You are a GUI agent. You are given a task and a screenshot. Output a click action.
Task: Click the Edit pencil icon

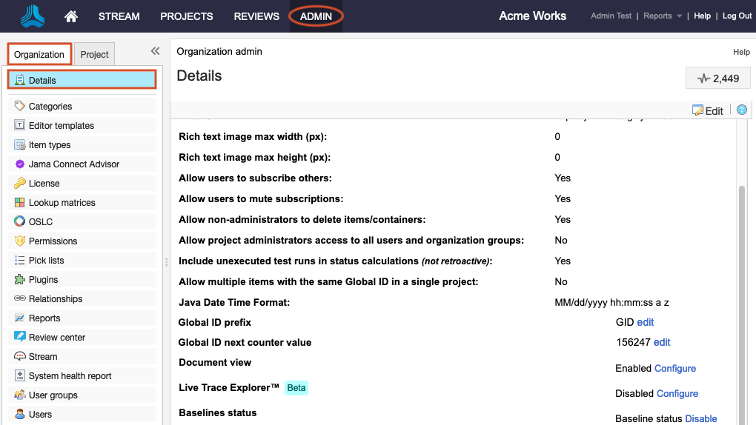697,110
